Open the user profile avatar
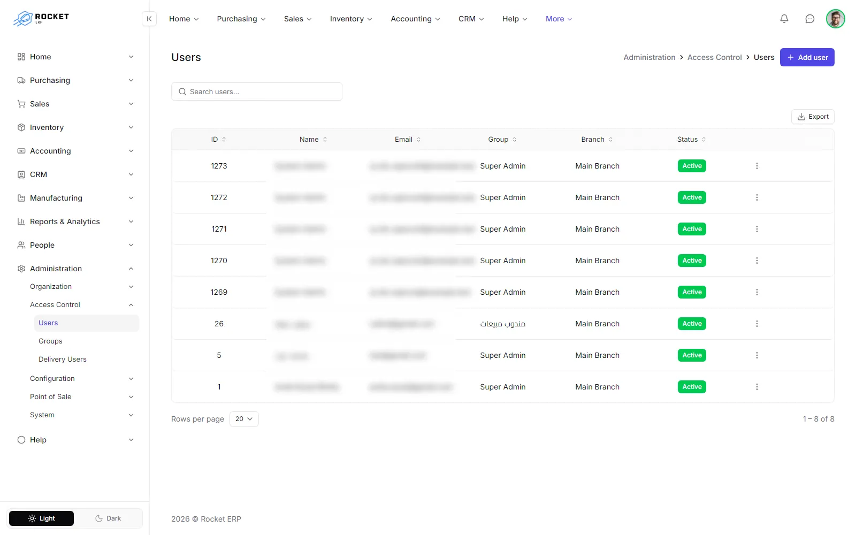The width and height of the screenshot is (856, 535). 835,19
